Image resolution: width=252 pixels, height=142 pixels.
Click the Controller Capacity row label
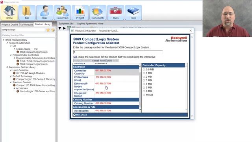coord(80,72)
